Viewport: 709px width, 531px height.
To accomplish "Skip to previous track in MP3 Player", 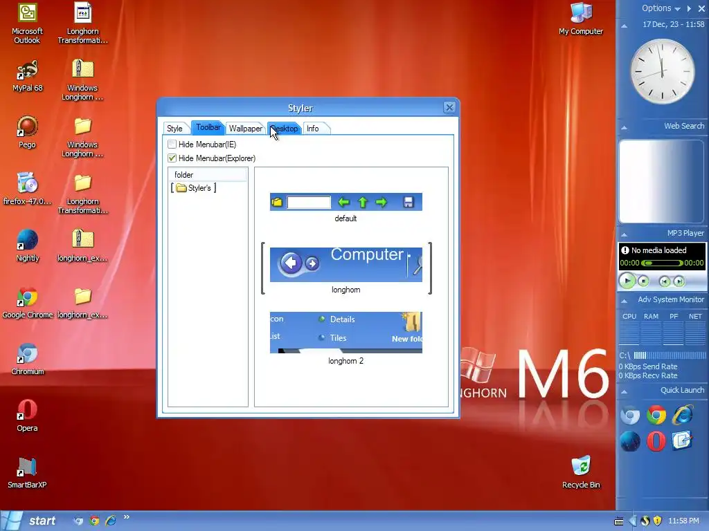I will coord(664,282).
